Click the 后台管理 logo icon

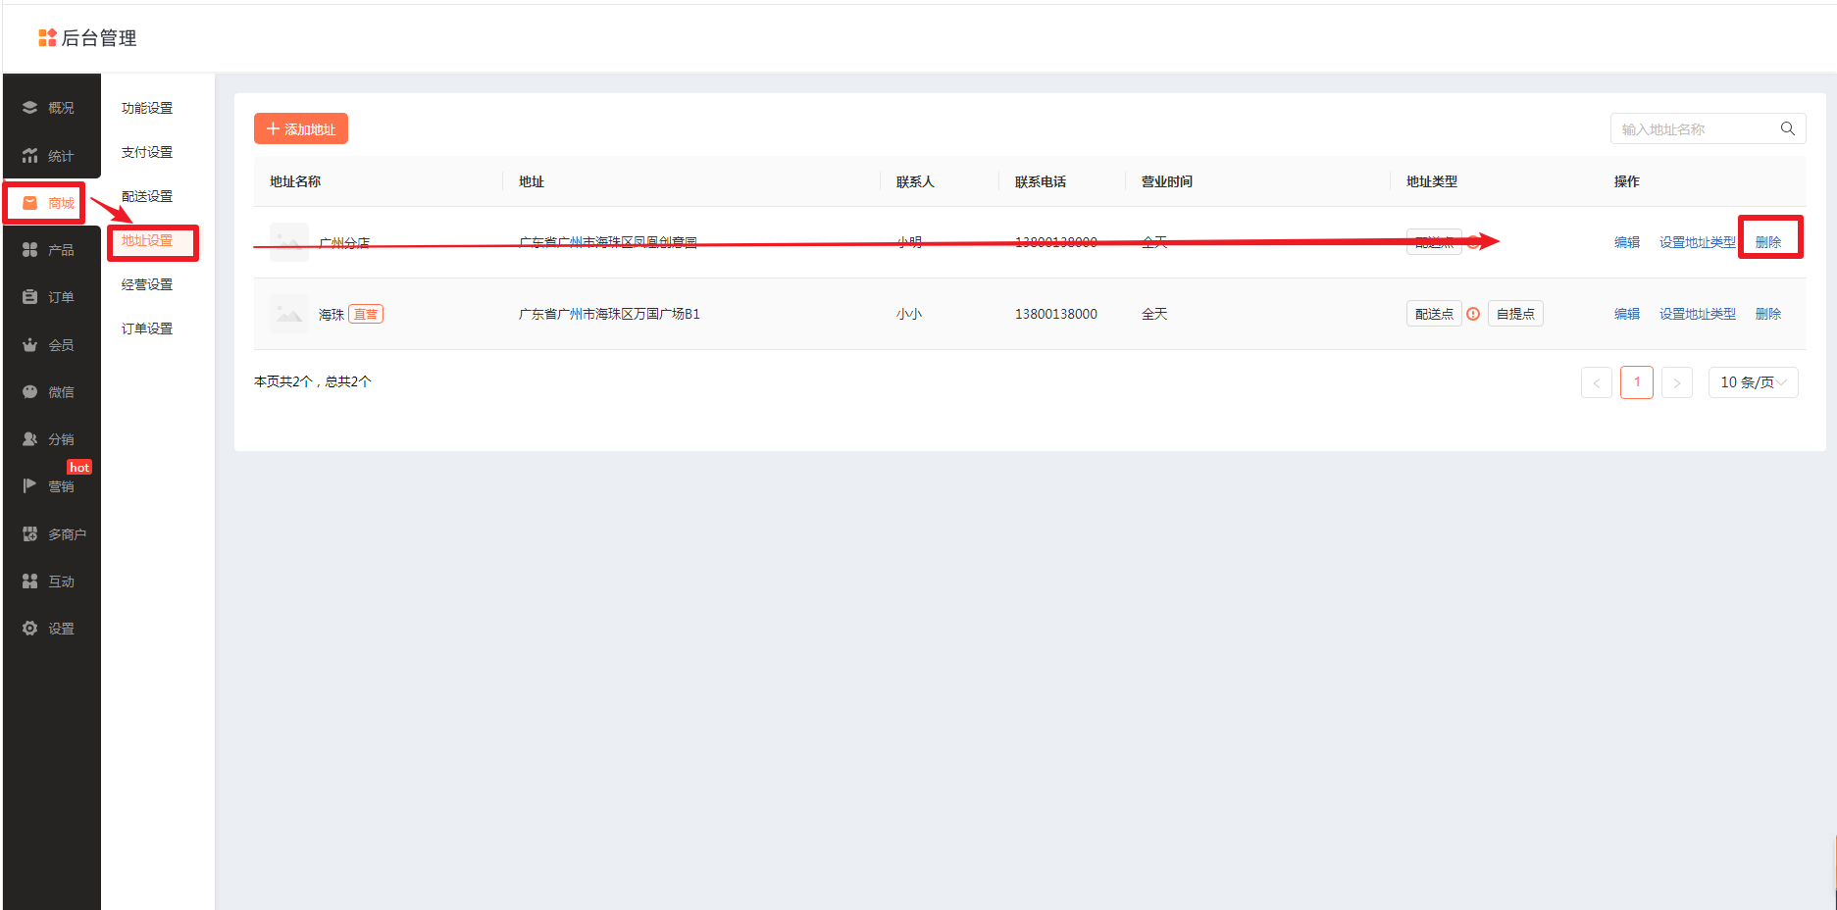pyautogui.click(x=47, y=38)
